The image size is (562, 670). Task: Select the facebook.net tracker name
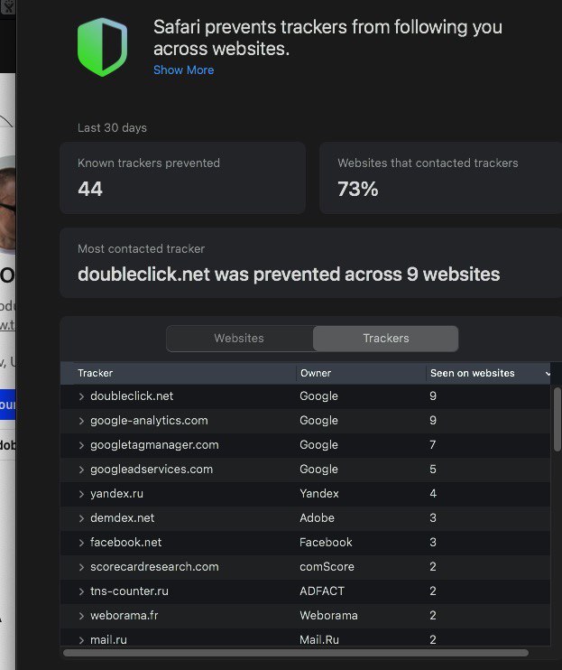(126, 543)
